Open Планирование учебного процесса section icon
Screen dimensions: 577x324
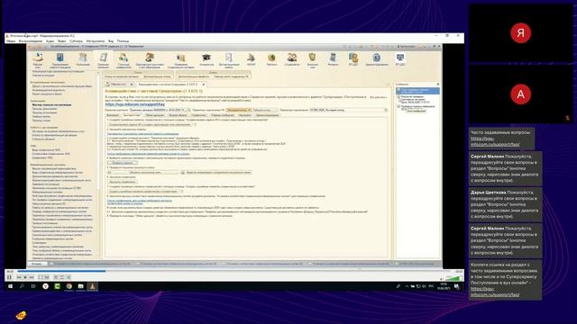pos(60,59)
